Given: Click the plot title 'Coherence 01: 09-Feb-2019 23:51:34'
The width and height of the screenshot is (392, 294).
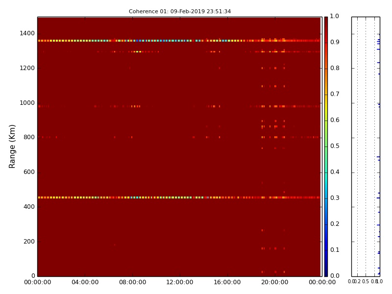Looking at the screenshot, I should click(180, 11).
